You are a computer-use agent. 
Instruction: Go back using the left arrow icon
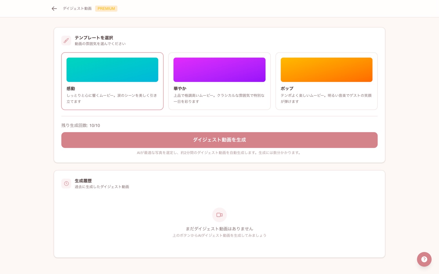point(54,8)
